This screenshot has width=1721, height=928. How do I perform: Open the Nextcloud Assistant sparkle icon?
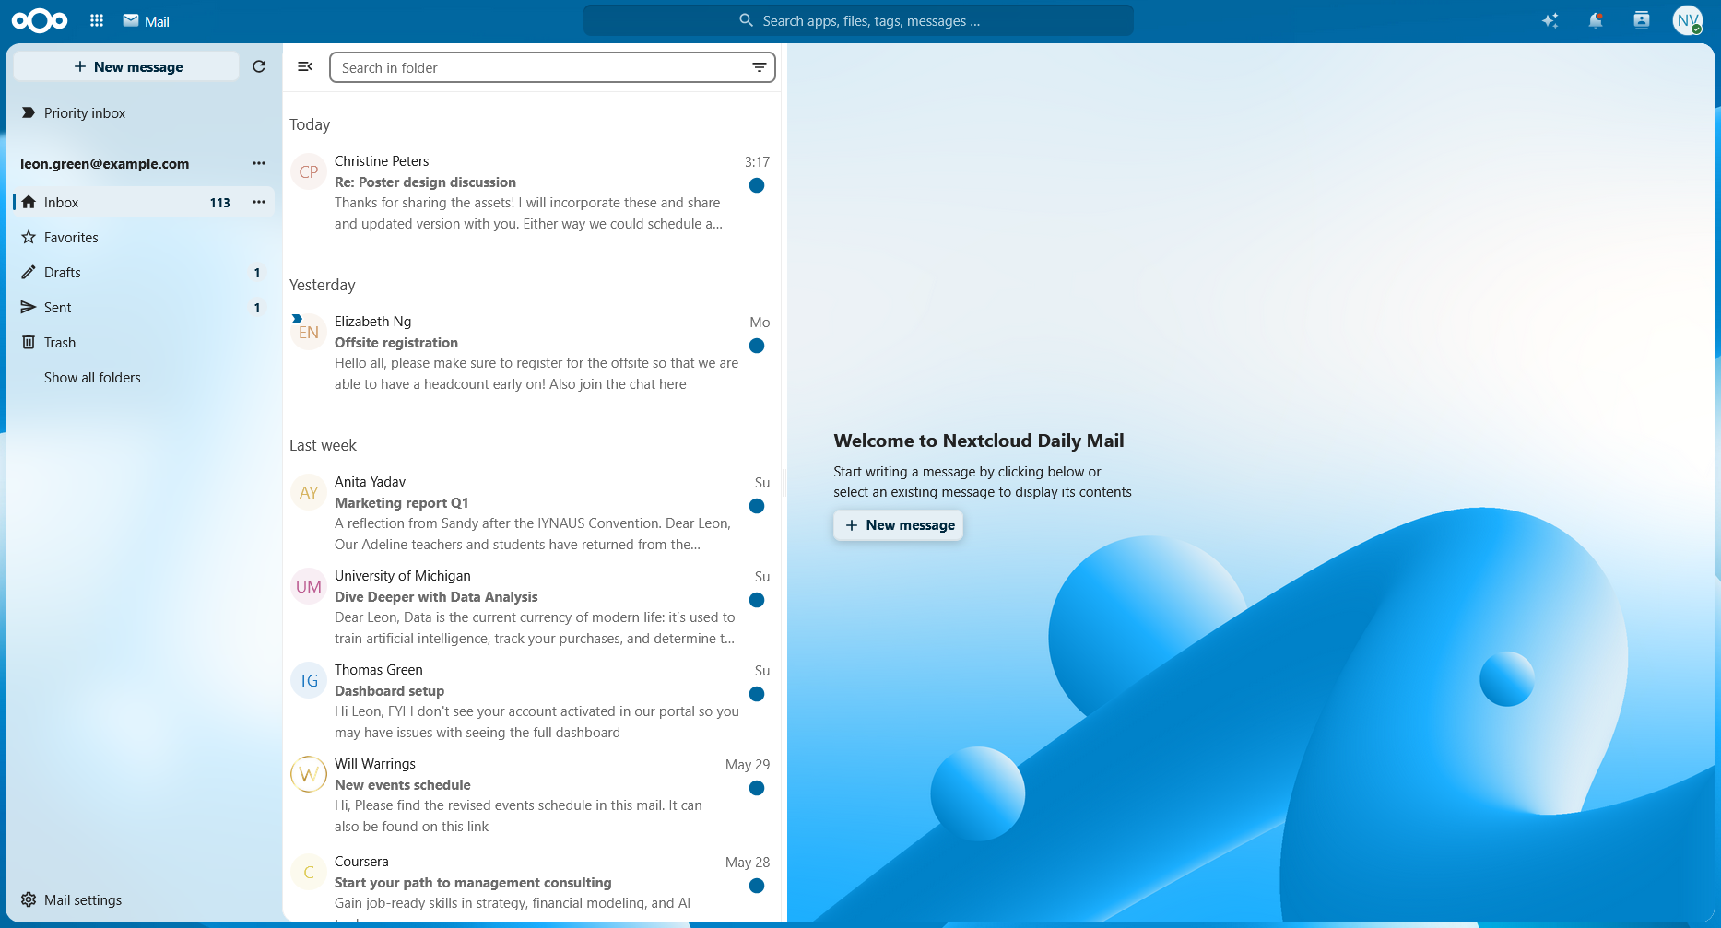(1550, 20)
